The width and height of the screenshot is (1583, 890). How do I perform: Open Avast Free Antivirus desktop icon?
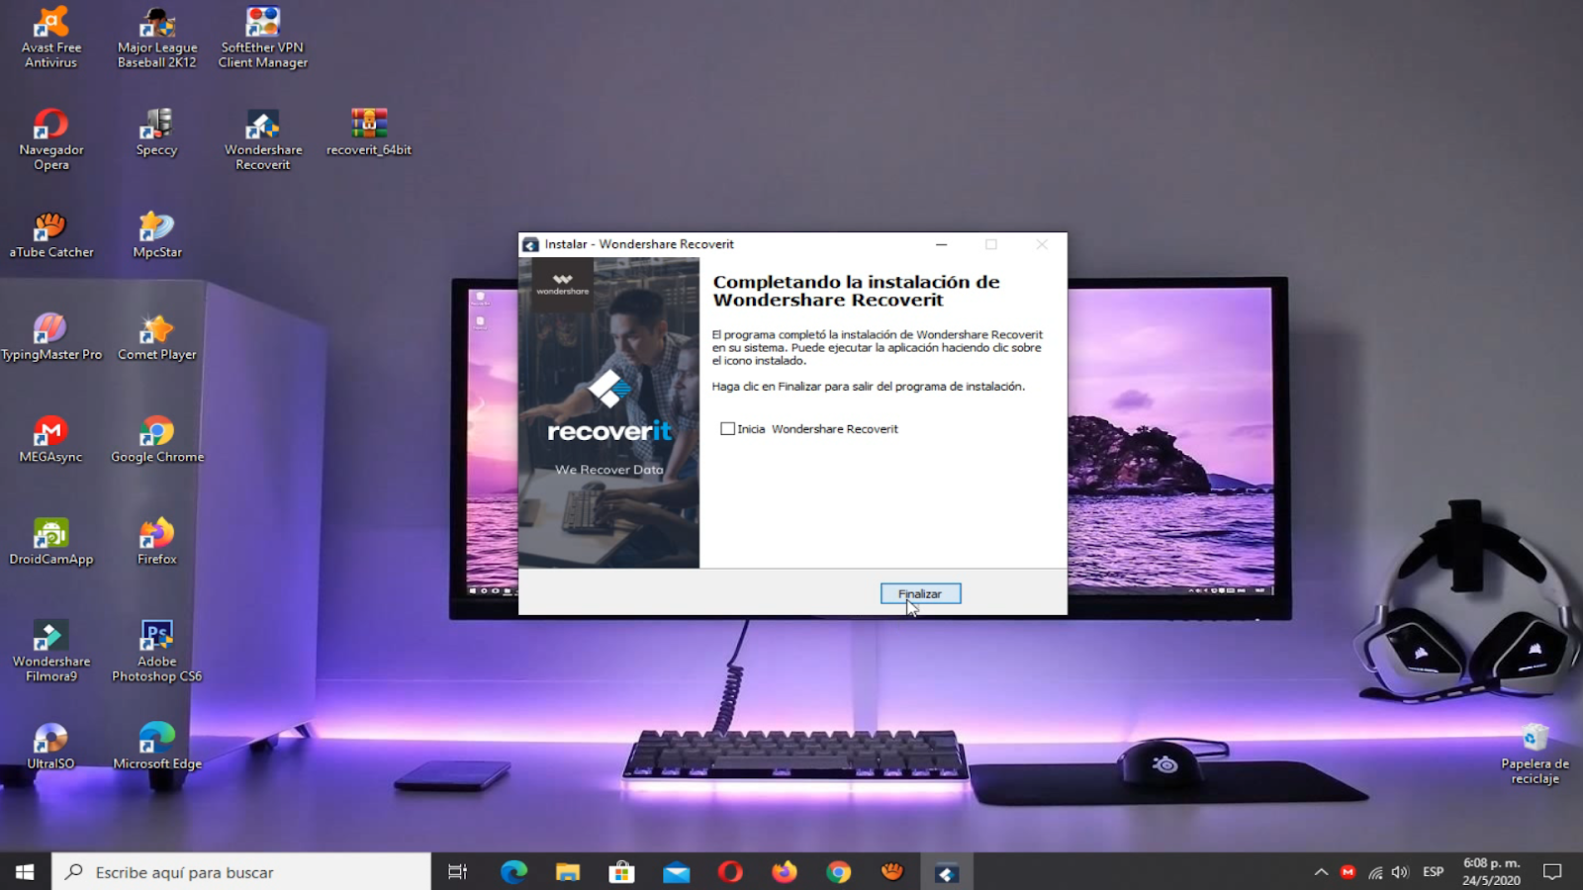(51, 38)
